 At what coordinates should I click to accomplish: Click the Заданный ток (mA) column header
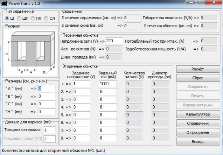tap(108, 75)
